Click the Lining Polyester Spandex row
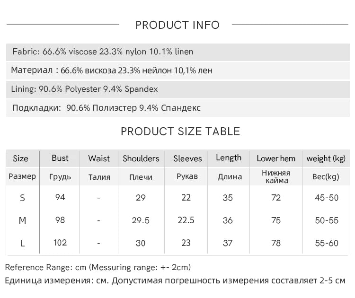 pyautogui.click(x=178, y=89)
